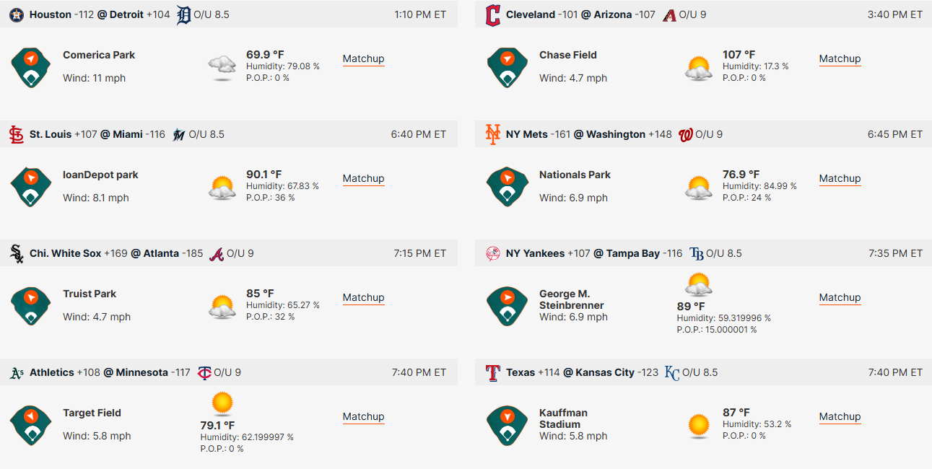Click the Athletics @ Minnesota game header

(229, 372)
